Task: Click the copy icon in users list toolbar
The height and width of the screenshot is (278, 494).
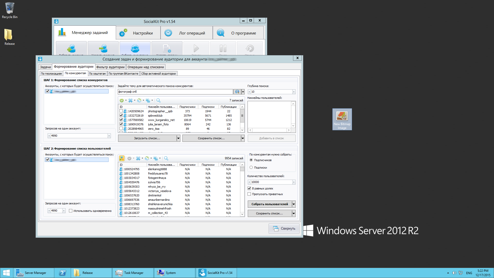Action: click(x=156, y=158)
